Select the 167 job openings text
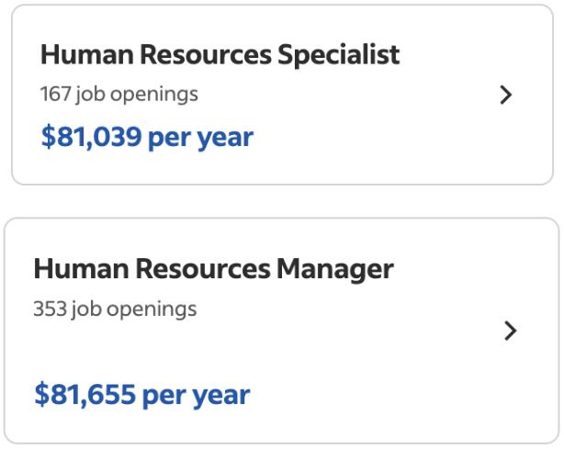 118,94
